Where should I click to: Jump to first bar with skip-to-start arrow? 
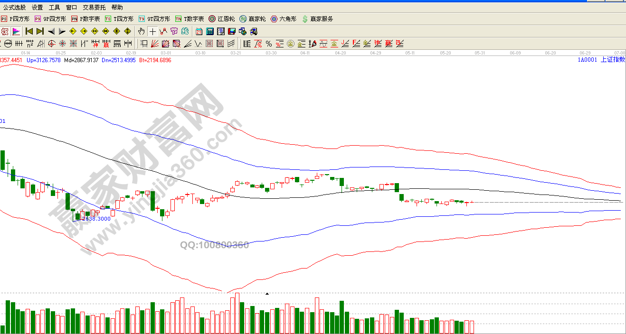click(x=29, y=32)
